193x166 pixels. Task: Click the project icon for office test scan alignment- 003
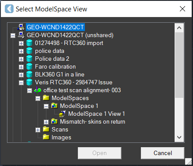pyautogui.click(x=38, y=90)
